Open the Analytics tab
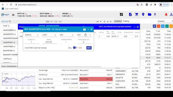The width and height of the screenshot is (173, 97). [x=118, y=21]
